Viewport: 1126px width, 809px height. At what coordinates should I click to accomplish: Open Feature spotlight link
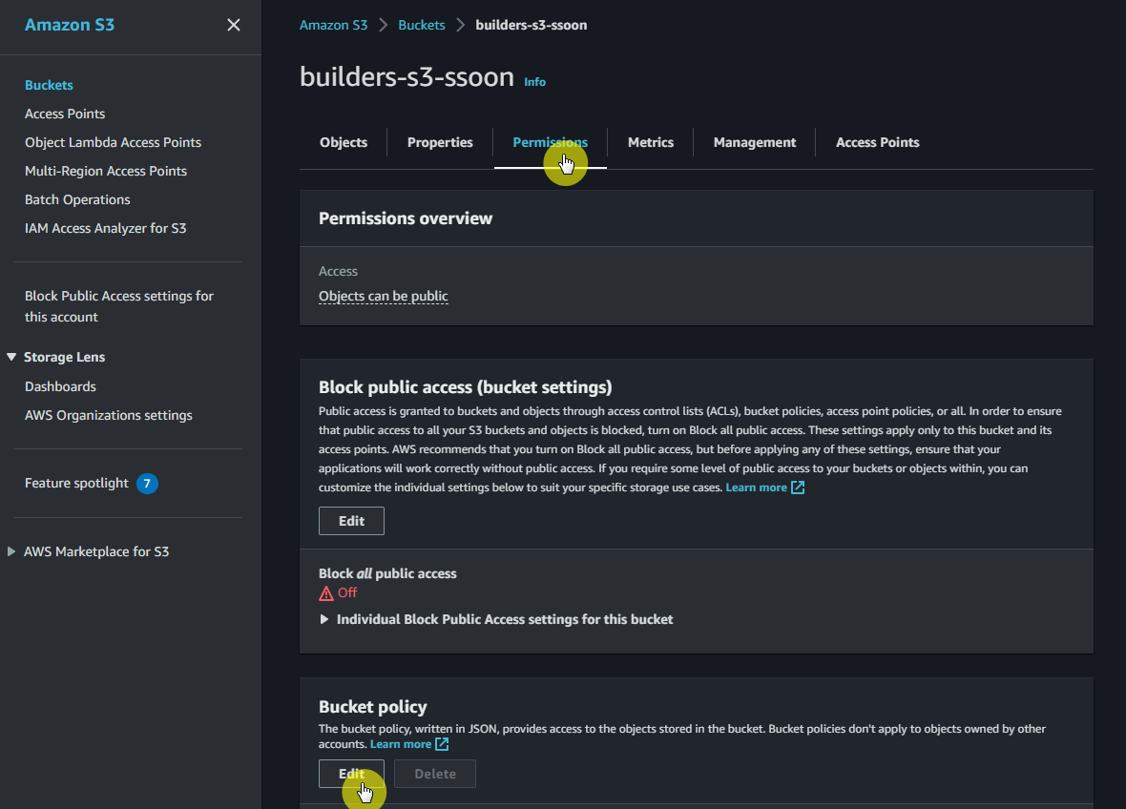77,483
